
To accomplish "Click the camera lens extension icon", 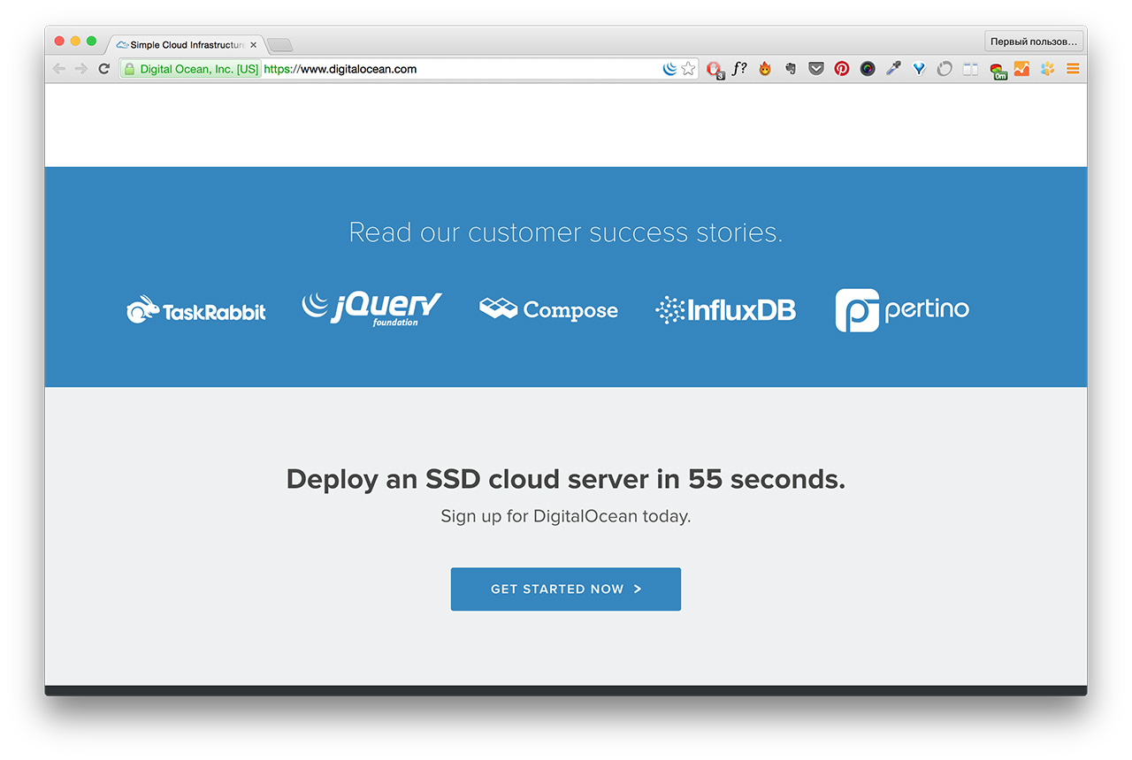I will click(x=868, y=69).
